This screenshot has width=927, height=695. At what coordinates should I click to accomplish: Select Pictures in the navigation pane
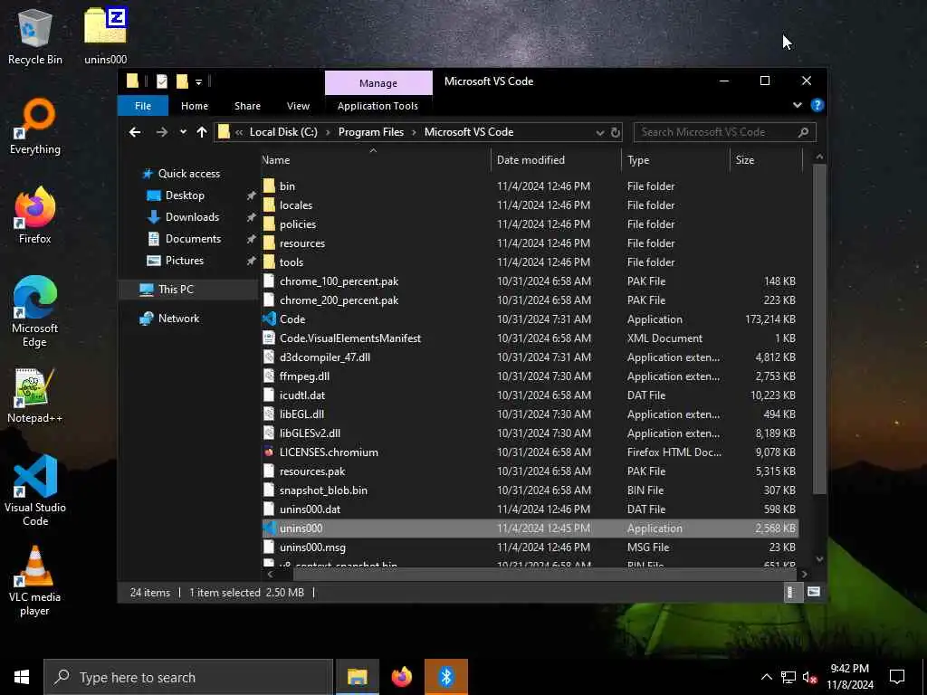(x=184, y=261)
